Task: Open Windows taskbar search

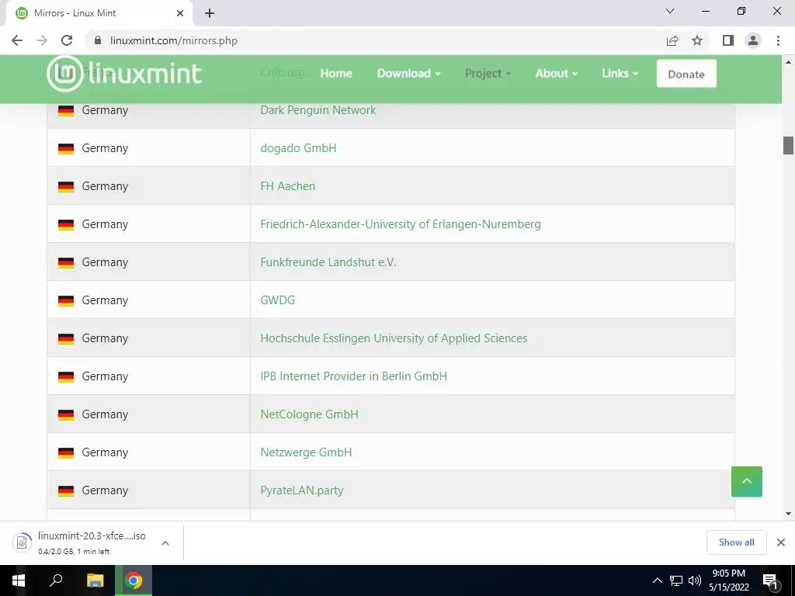Action: point(56,580)
